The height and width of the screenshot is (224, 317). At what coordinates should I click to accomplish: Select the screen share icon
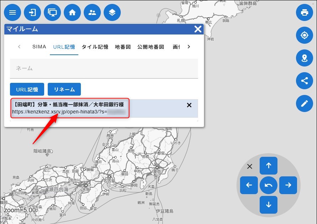coord(52,12)
